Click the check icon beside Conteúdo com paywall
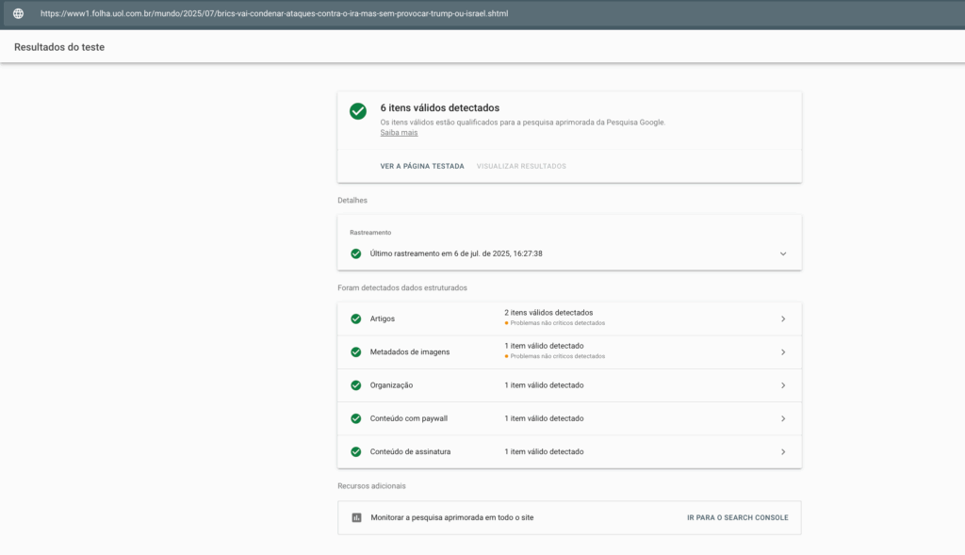The height and width of the screenshot is (555, 965). tap(356, 418)
